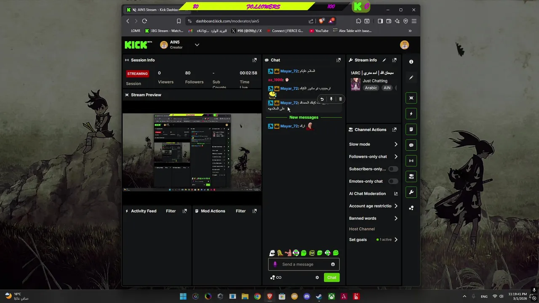The image size is (539, 303).
Task: Click az_1998 username in chat
Action: [275, 80]
